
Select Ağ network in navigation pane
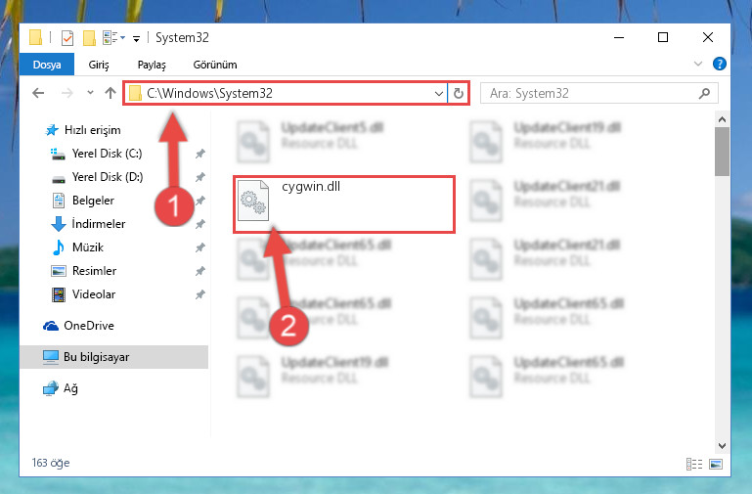tap(60, 388)
